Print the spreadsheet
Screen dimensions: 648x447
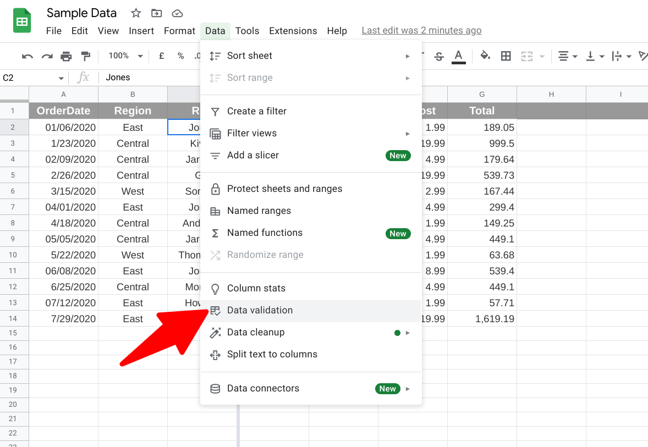click(65, 56)
